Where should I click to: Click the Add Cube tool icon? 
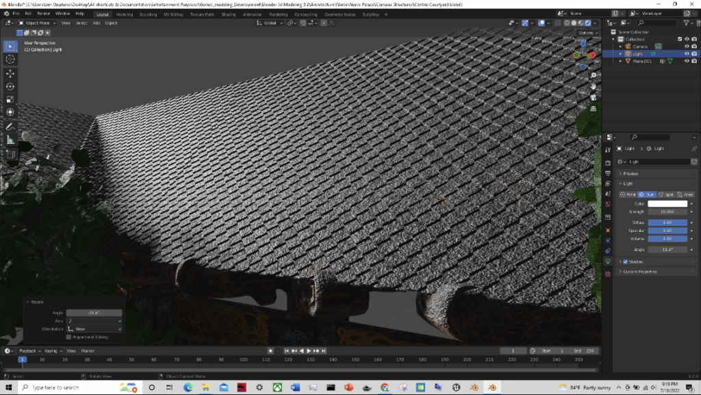coord(10,155)
